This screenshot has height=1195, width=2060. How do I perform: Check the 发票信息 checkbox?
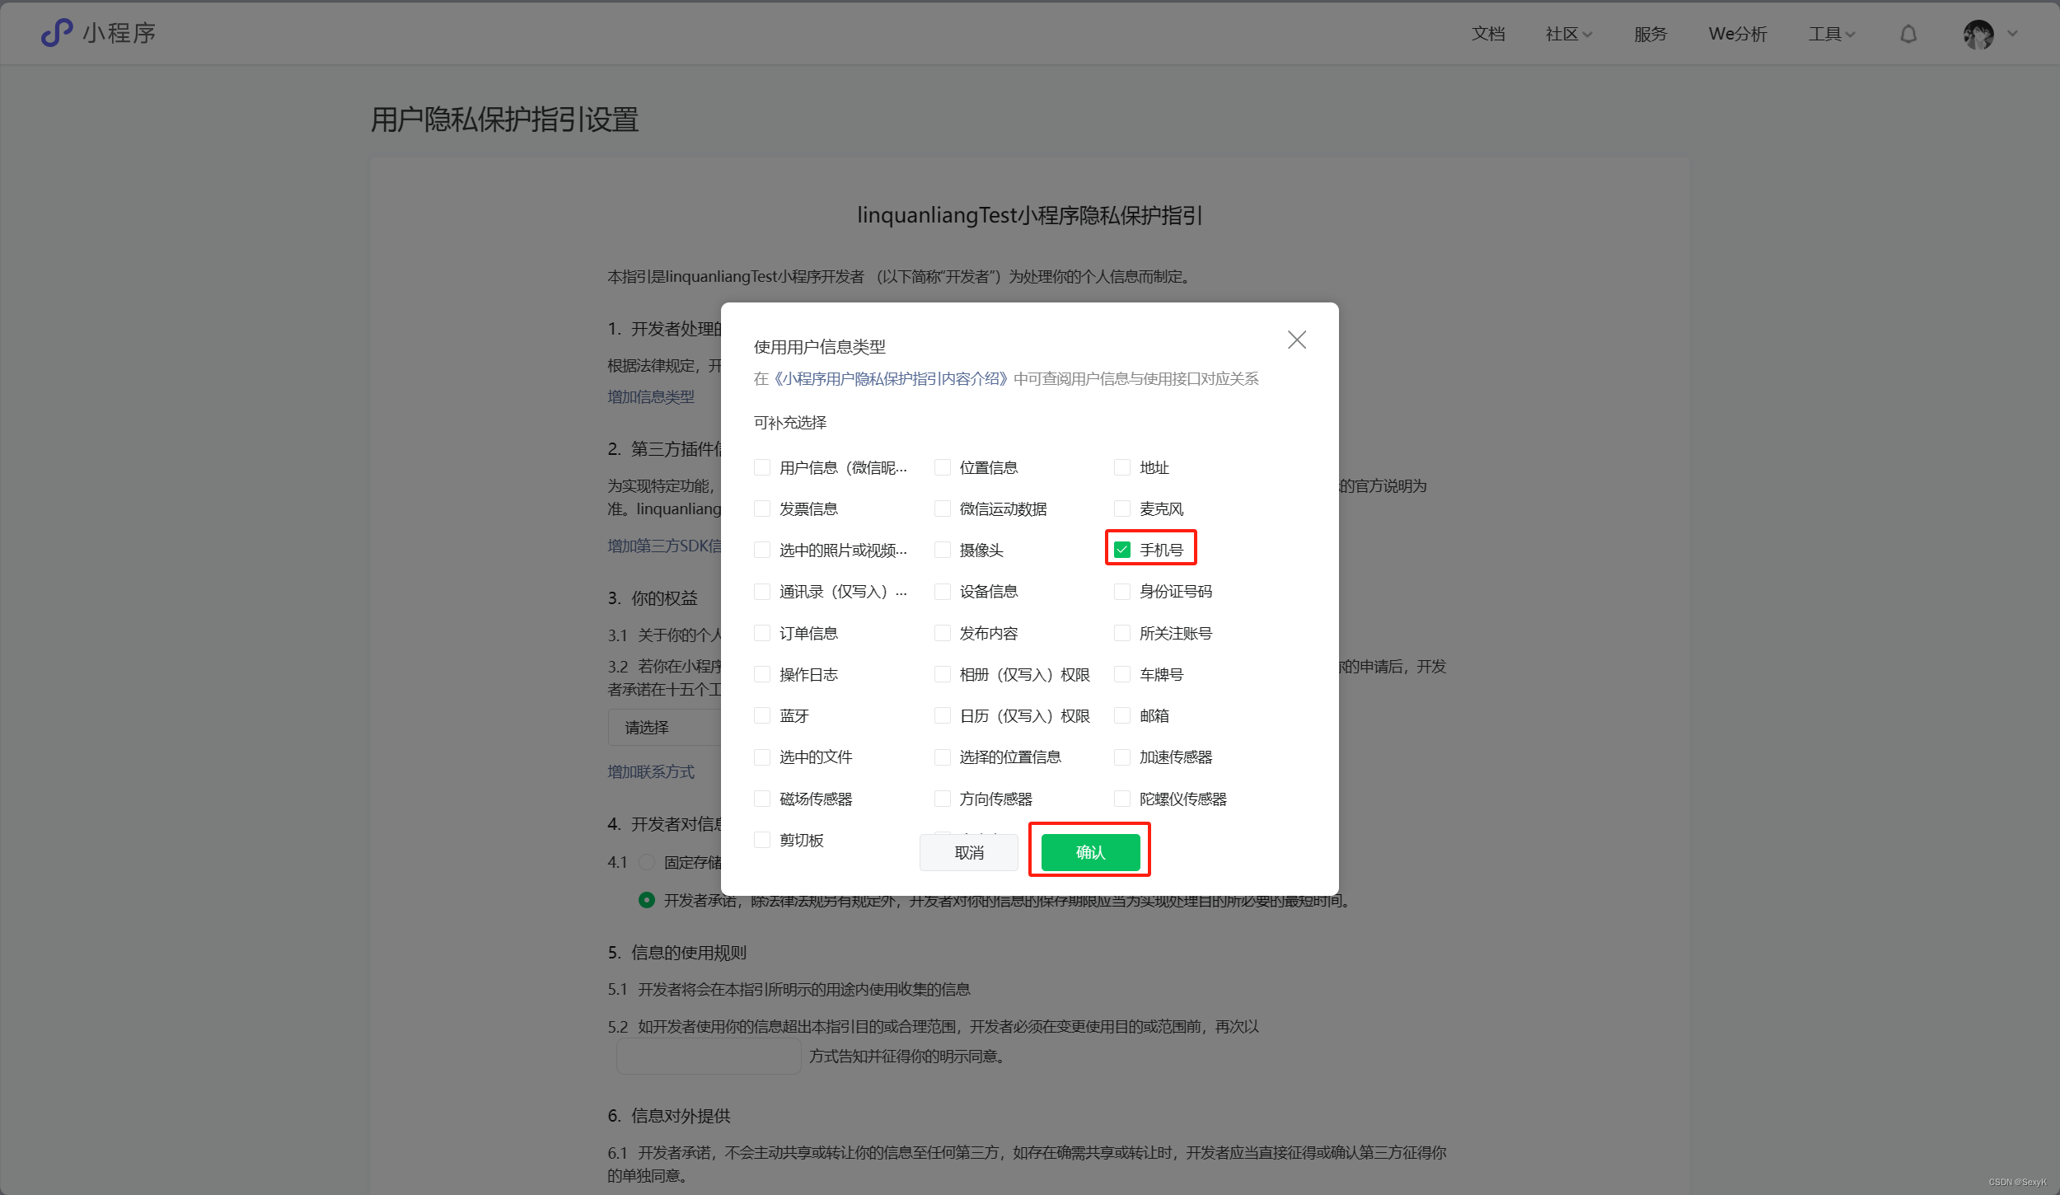(x=762, y=508)
